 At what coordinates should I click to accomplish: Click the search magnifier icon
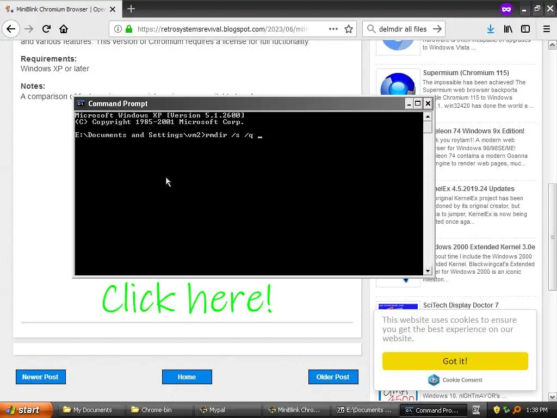coord(371,29)
